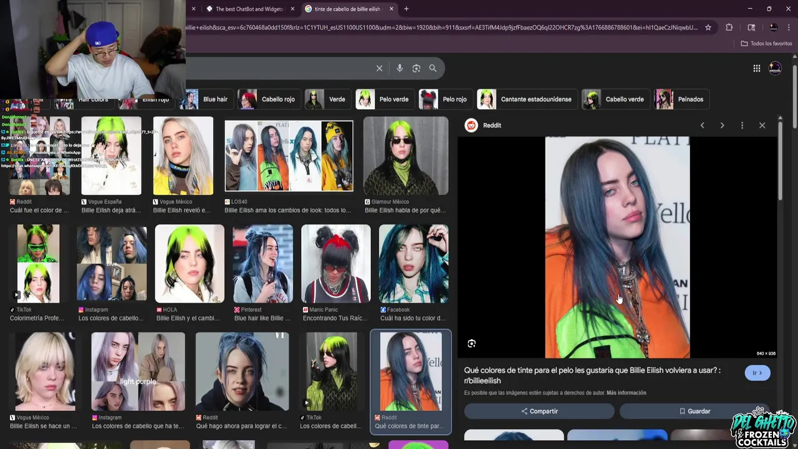
Task: Filter results by 'Pelo rojo' chip
Action: (445, 99)
